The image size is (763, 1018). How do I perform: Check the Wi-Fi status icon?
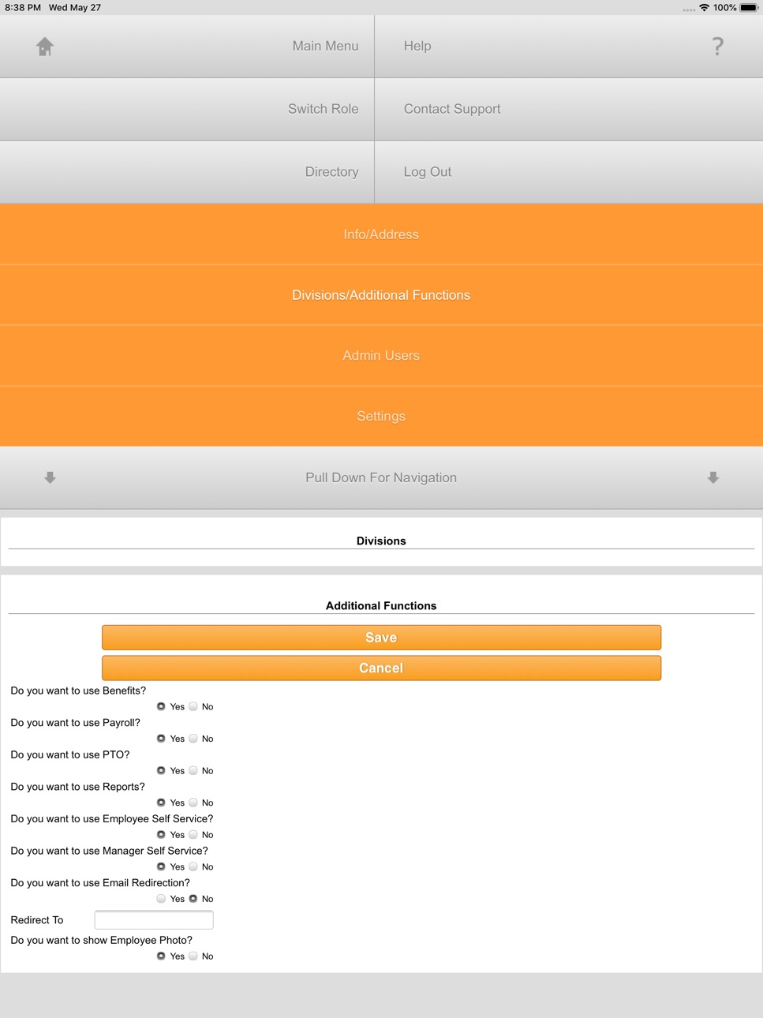point(704,7)
